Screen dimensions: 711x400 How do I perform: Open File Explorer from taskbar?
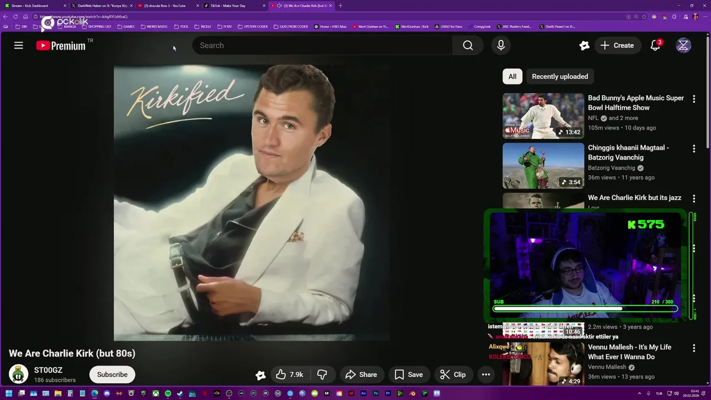pos(58,393)
